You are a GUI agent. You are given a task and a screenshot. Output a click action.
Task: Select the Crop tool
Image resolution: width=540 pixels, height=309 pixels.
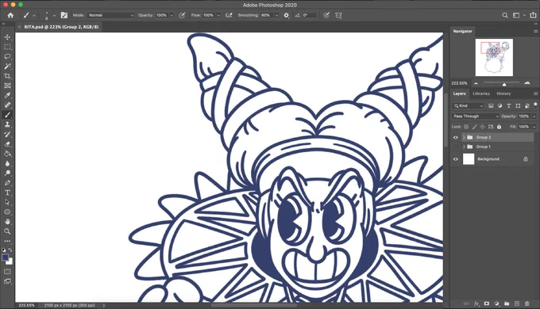click(x=7, y=76)
